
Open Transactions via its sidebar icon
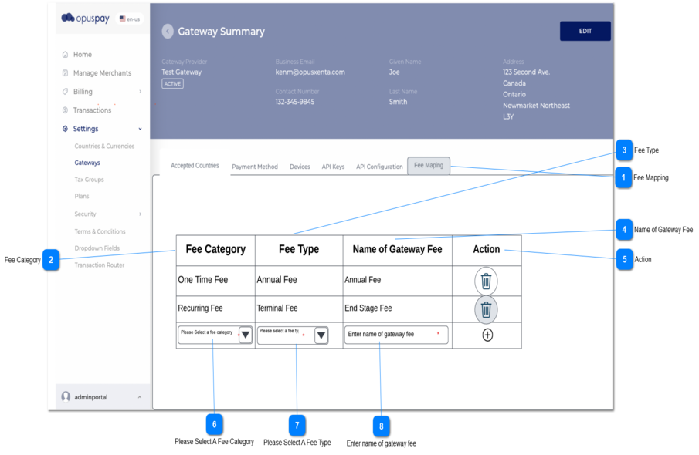click(x=64, y=110)
